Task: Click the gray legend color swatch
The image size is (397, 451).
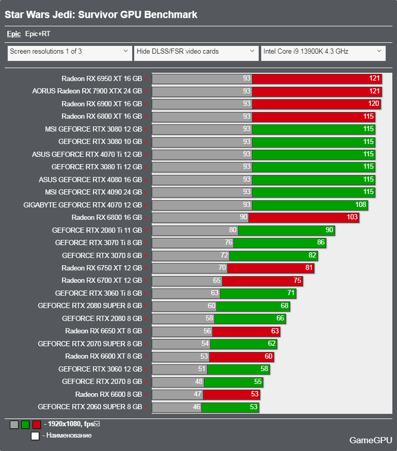Action: (14, 425)
